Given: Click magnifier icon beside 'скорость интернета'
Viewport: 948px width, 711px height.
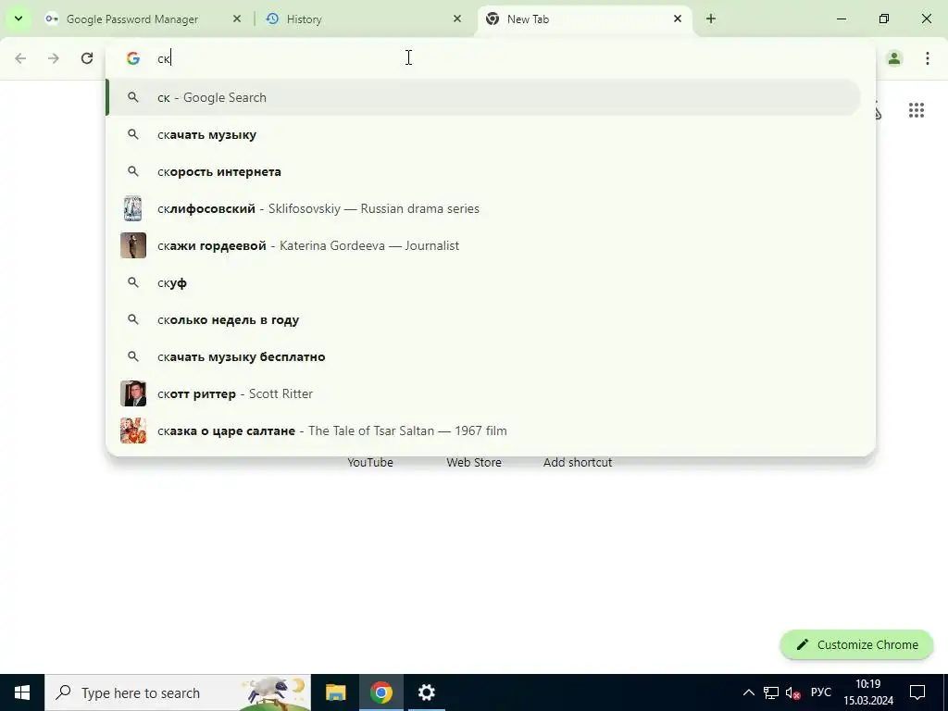Looking at the screenshot, I should pos(133,171).
